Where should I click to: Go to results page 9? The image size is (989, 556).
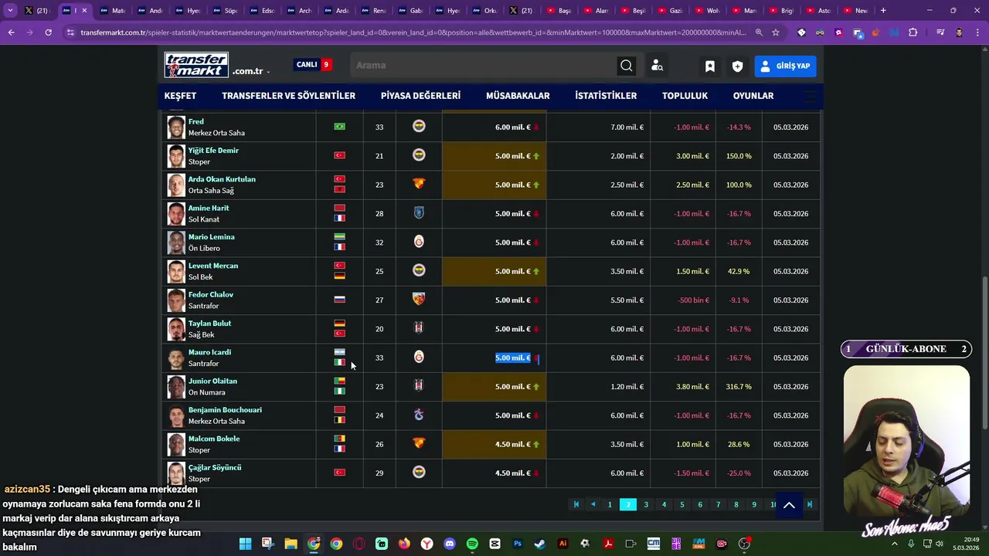pos(754,504)
